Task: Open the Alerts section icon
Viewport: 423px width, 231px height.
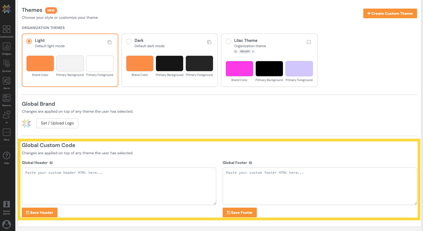Action: coord(6,81)
